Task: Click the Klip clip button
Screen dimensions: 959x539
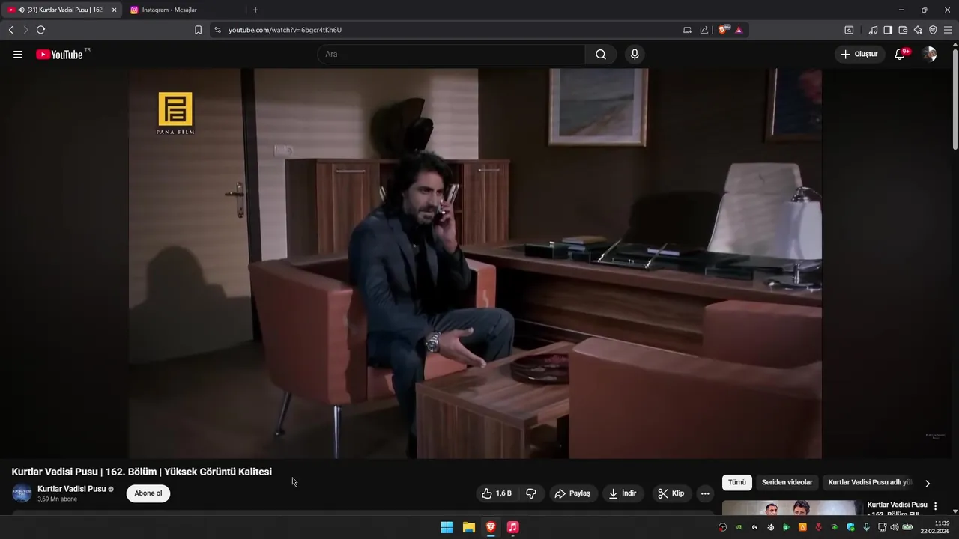Action: point(671,493)
